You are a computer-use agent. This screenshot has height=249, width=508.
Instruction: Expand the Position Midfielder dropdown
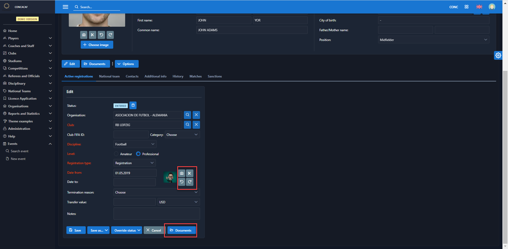[433, 40]
